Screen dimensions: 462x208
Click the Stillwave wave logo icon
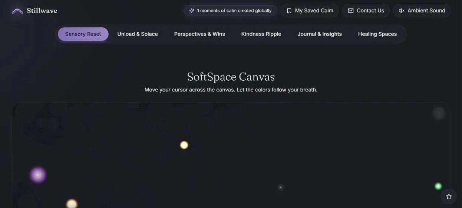pyautogui.click(x=17, y=11)
